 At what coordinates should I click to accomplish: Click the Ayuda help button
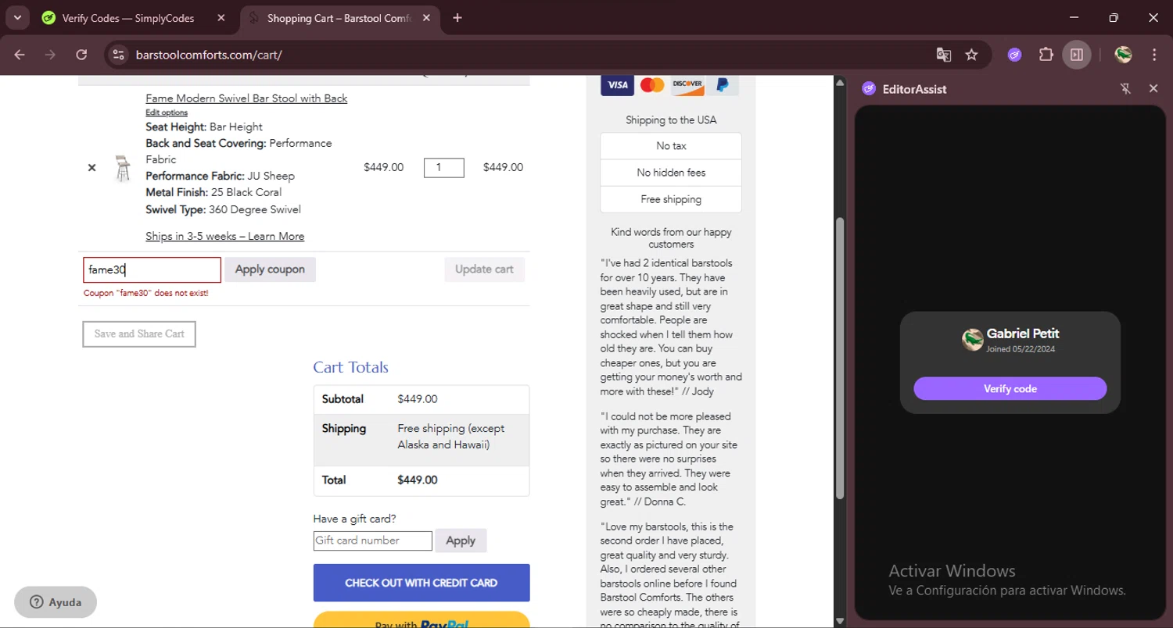click(56, 602)
